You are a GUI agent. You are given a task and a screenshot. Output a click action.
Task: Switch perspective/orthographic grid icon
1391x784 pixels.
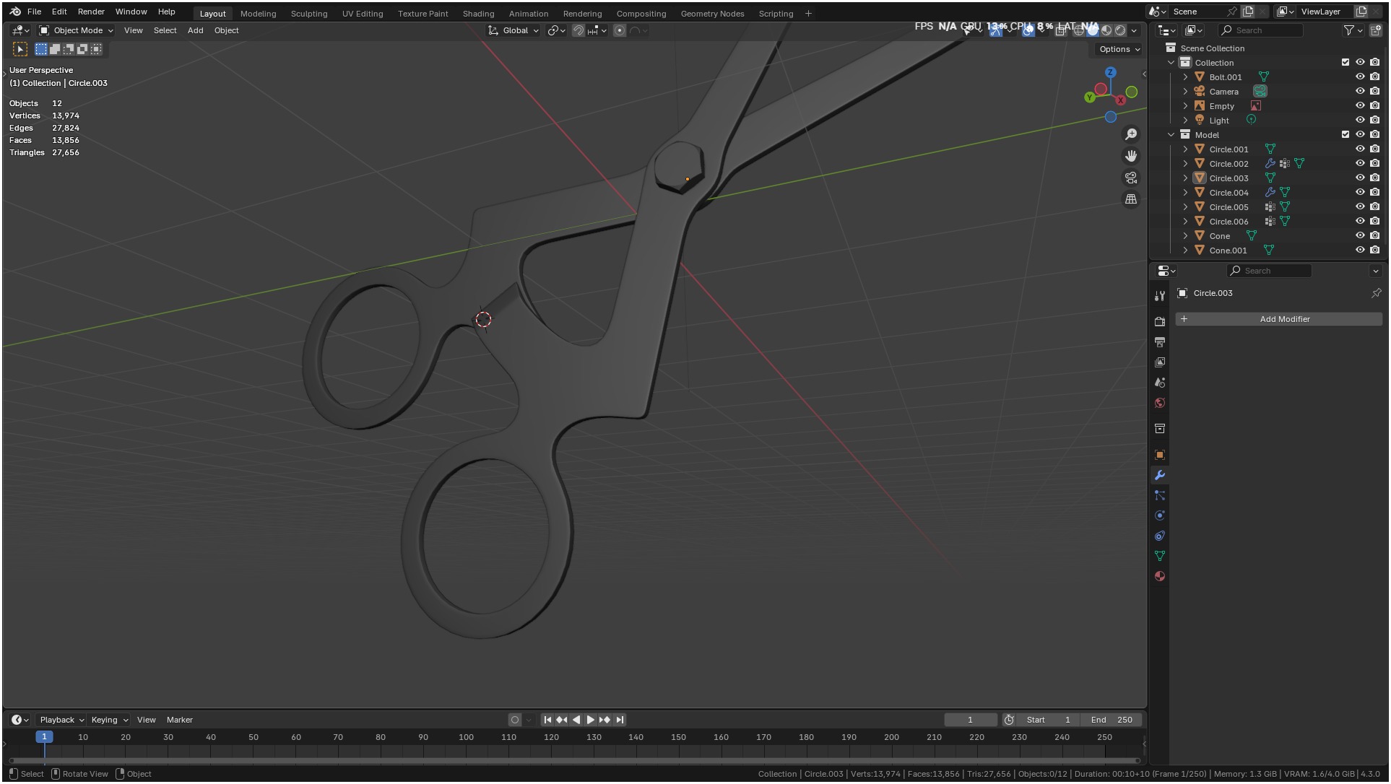(x=1131, y=199)
